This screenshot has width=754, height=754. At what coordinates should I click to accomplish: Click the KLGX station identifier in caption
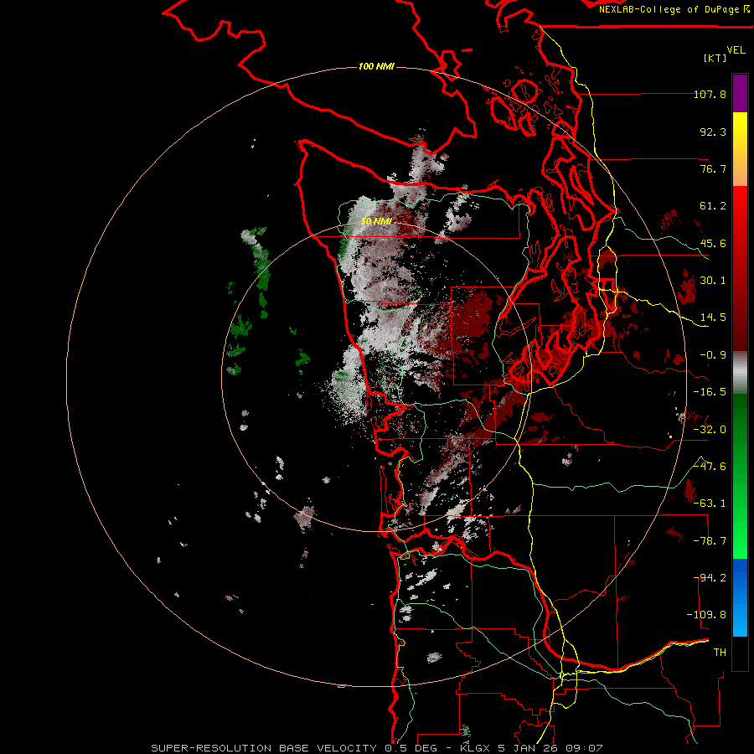(476, 748)
